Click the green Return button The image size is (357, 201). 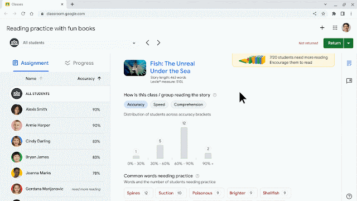334,43
